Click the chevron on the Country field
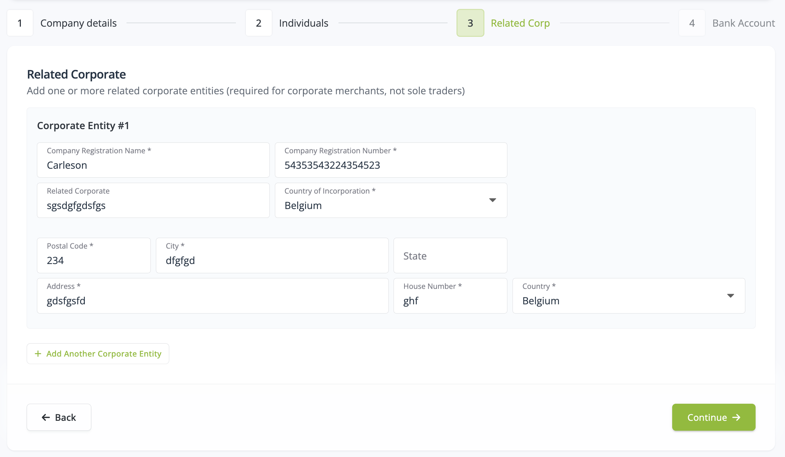Screen dimensions: 785x457 731,296
